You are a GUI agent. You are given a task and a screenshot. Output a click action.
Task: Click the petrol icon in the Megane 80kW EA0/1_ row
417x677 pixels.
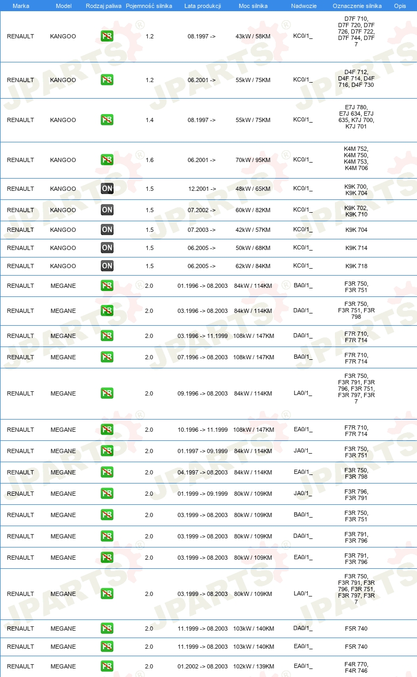click(x=107, y=558)
